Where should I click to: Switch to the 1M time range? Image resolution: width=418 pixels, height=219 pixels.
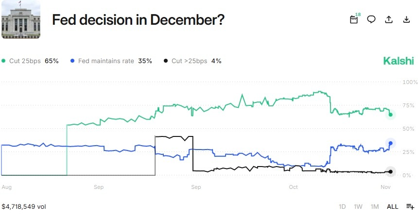pos(375,206)
